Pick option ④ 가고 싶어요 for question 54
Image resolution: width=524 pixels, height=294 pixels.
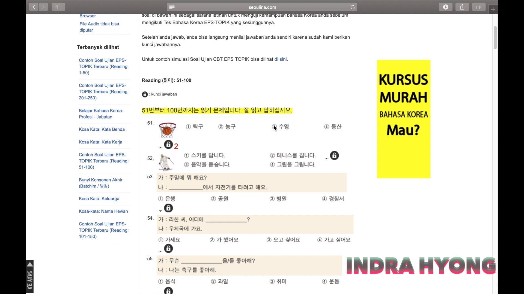point(334,240)
